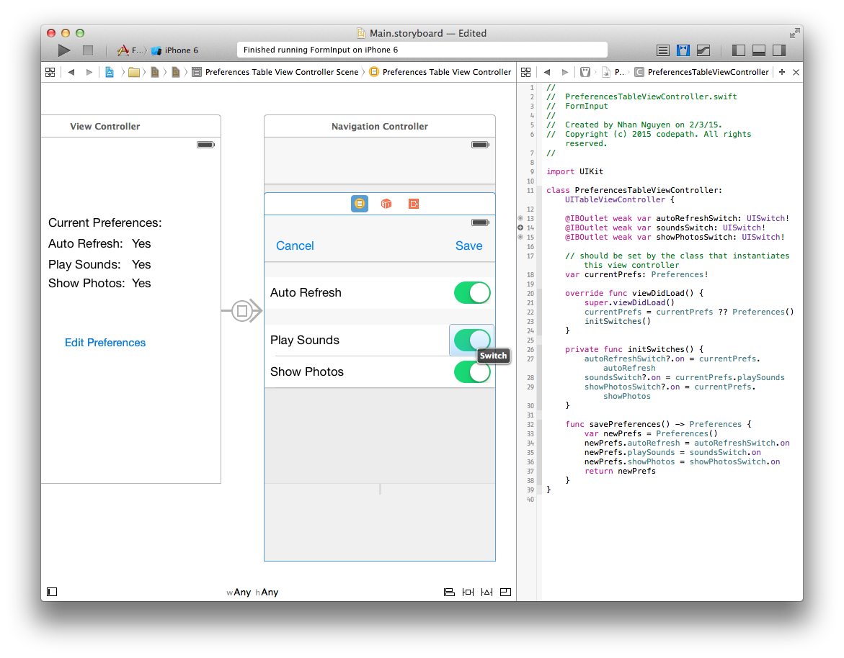Click the soundsSwitch outlet connection circle
The width and height of the screenshot is (844, 658).
coord(520,228)
